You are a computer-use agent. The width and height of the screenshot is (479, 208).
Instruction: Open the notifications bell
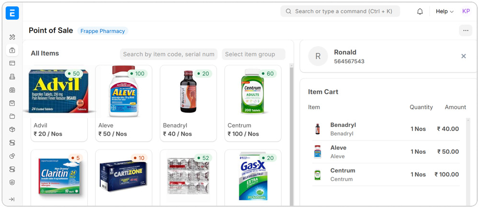pyautogui.click(x=420, y=12)
